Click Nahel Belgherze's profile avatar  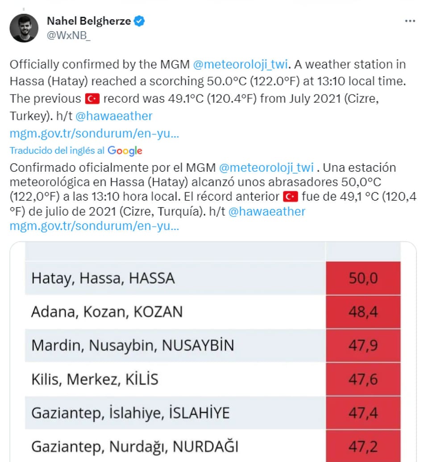pos(24,28)
